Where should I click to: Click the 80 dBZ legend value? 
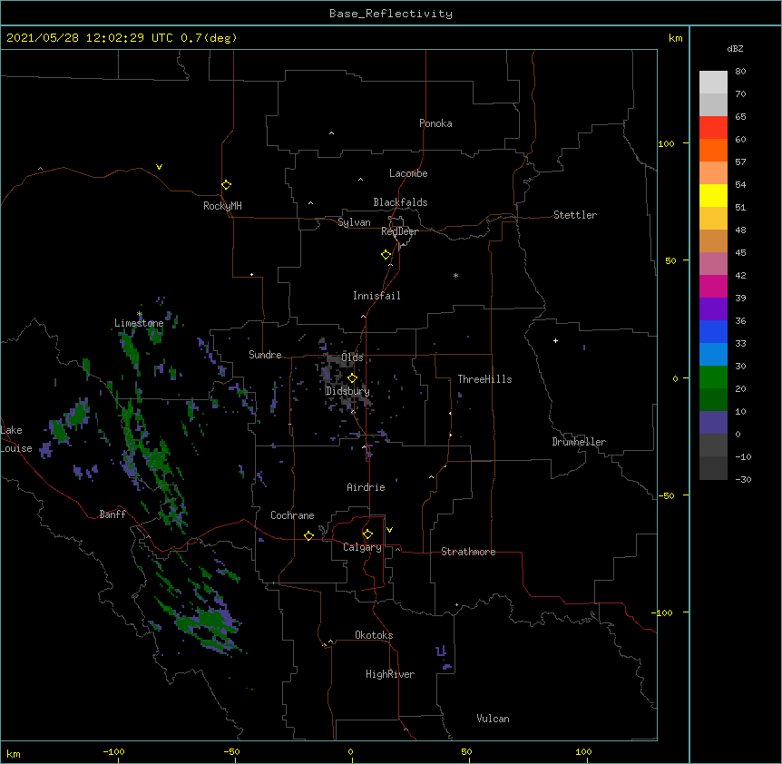pyautogui.click(x=740, y=72)
